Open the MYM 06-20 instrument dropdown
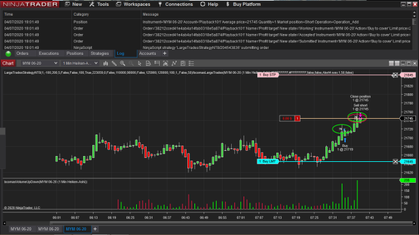 (39, 63)
